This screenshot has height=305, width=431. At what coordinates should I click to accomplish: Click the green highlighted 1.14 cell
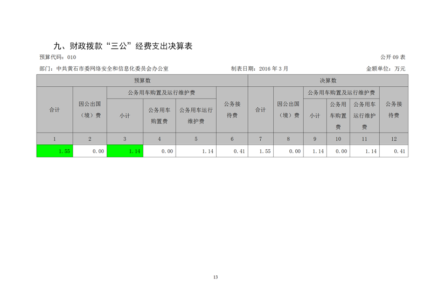point(125,151)
